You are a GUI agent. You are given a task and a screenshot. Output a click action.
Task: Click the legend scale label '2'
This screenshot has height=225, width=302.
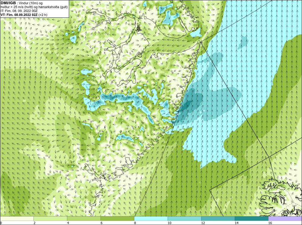(x=35, y=223)
